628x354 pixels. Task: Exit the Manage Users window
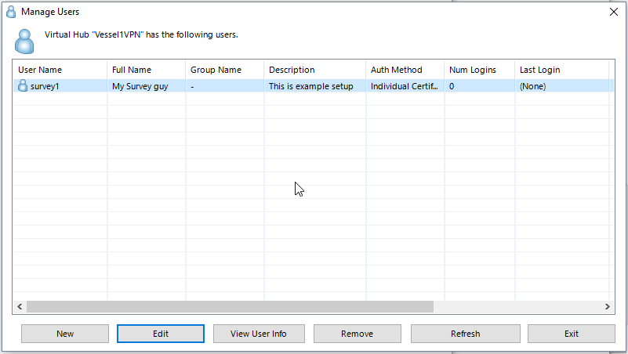[572, 334]
